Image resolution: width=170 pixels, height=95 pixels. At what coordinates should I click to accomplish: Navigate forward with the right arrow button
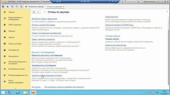pos(38,12)
